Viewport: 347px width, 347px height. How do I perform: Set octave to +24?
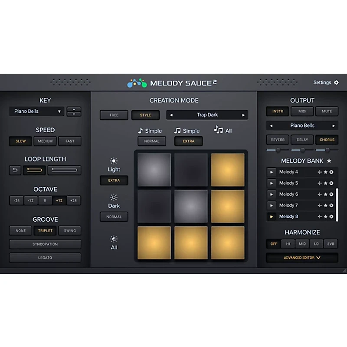[73, 200]
